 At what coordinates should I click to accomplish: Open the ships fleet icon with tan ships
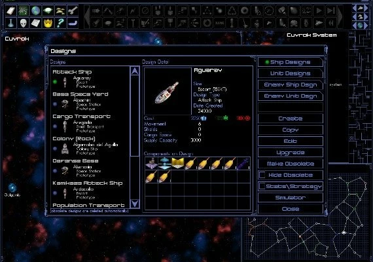[60, 10]
